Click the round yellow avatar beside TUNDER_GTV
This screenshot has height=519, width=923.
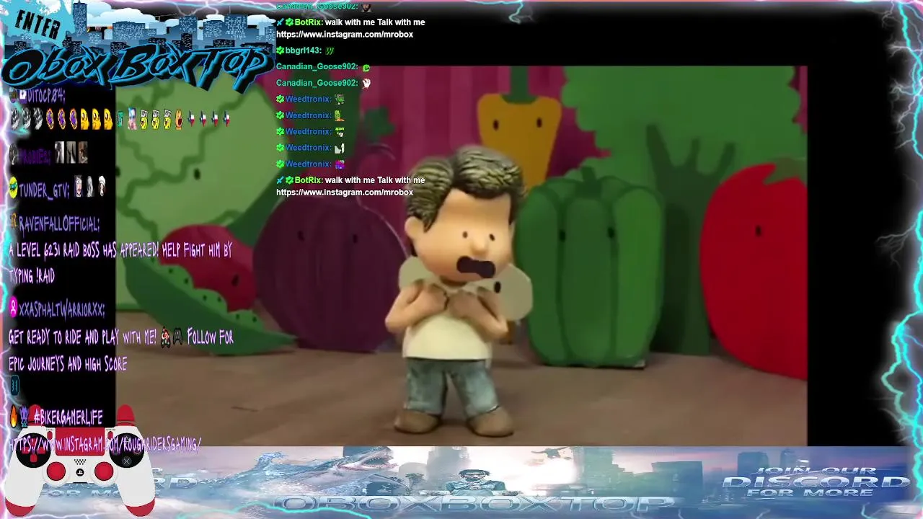coord(13,187)
